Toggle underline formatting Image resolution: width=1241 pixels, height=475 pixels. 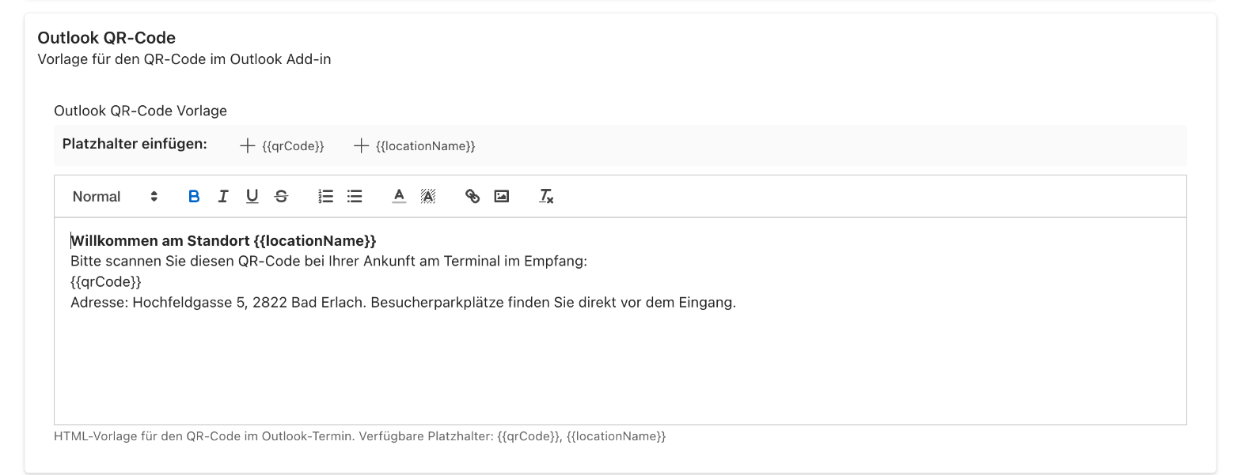(x=252, y=197)
